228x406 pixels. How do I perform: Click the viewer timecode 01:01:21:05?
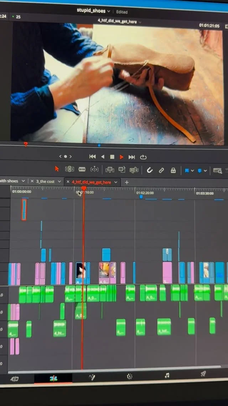[209, 26]
